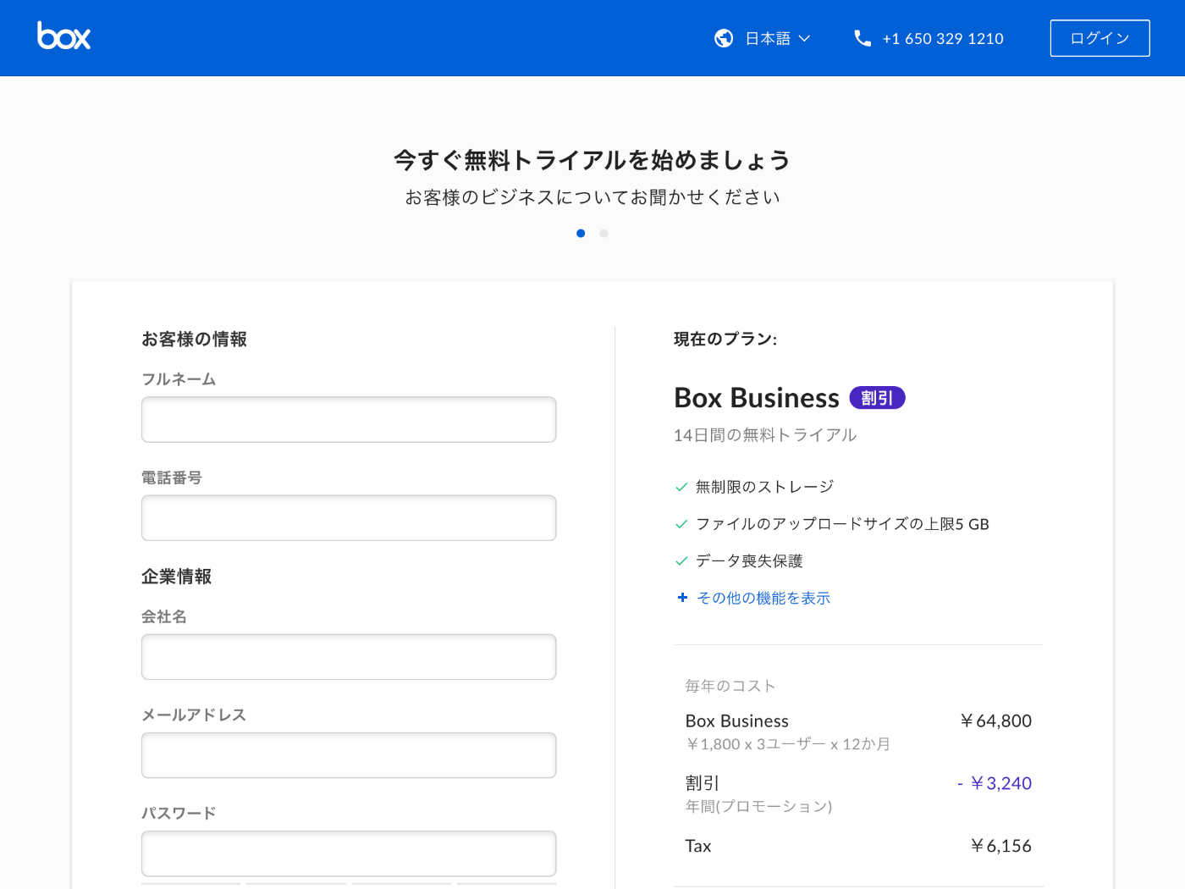Select the second grey step indicator dot
This screenshot has width=1185, height=889.
604,233
